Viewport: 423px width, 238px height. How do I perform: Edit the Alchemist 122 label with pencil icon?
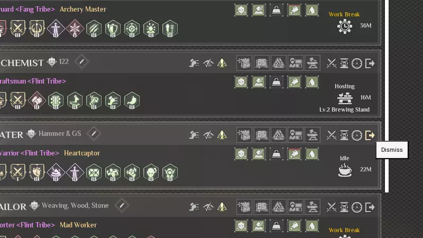(x=82, y=62)
